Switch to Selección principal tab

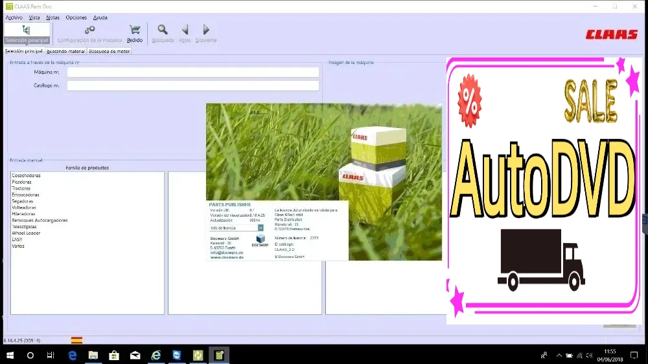[23, 51]
